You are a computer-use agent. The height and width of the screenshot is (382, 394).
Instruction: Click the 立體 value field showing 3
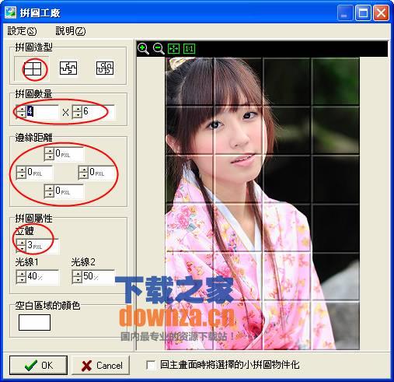(x=43, y=245)
